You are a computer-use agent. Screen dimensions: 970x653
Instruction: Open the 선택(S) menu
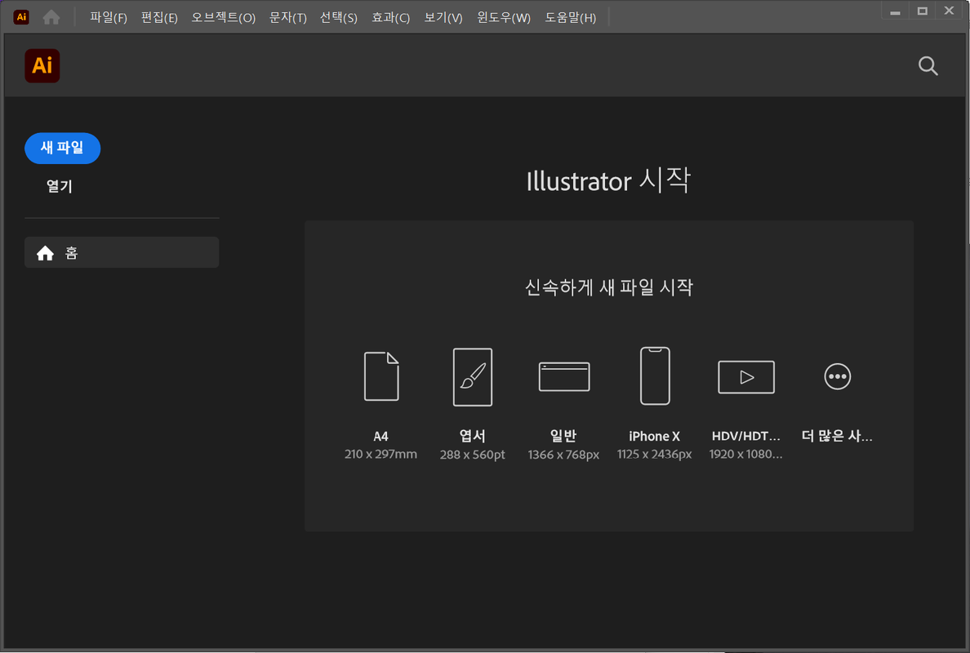pyautogui.click(x=338, y=17)
